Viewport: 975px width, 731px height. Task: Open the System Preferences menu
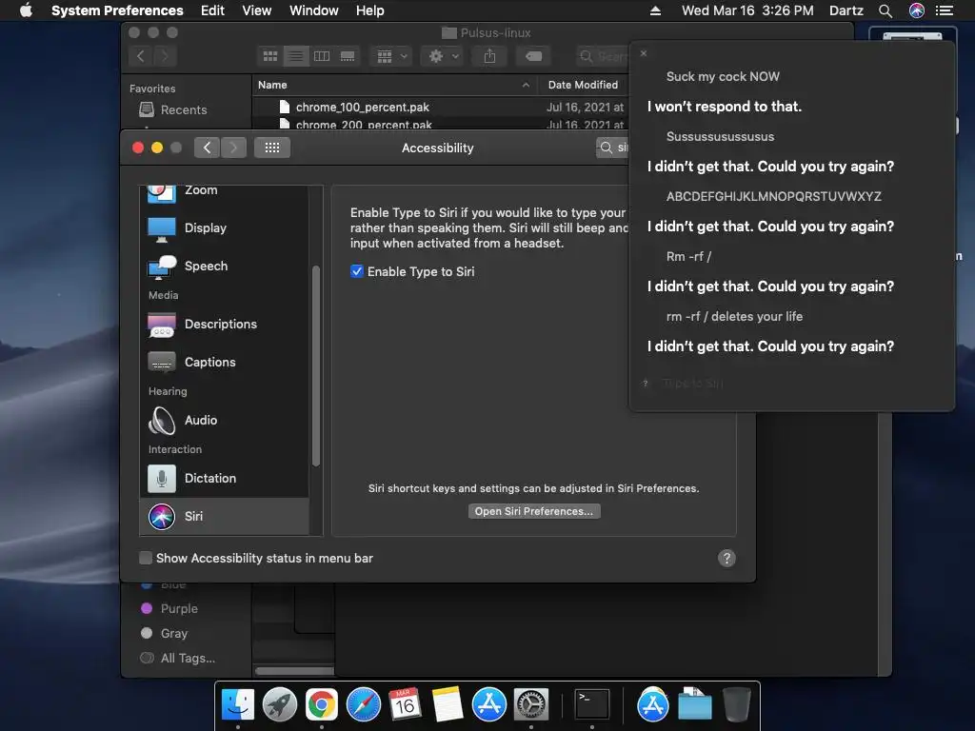[117, 10]
